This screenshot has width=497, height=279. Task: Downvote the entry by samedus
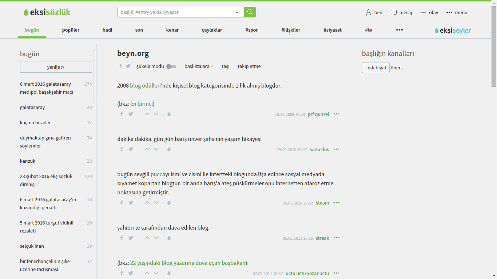click(x=156, y=149)
